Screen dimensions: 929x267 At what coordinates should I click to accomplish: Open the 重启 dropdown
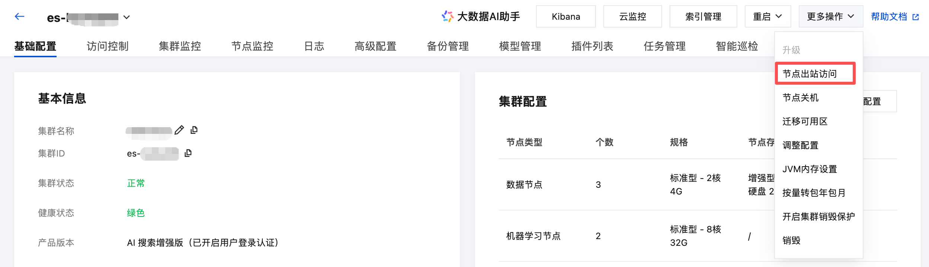click(767, 17)
